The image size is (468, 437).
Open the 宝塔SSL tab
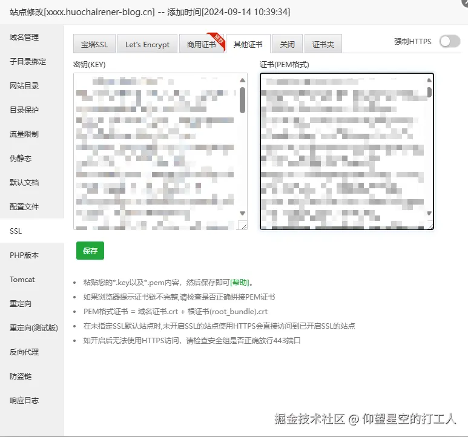(94, 44)
